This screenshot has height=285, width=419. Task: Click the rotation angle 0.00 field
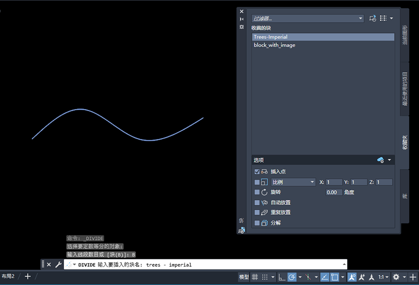(x=334, y=192)
